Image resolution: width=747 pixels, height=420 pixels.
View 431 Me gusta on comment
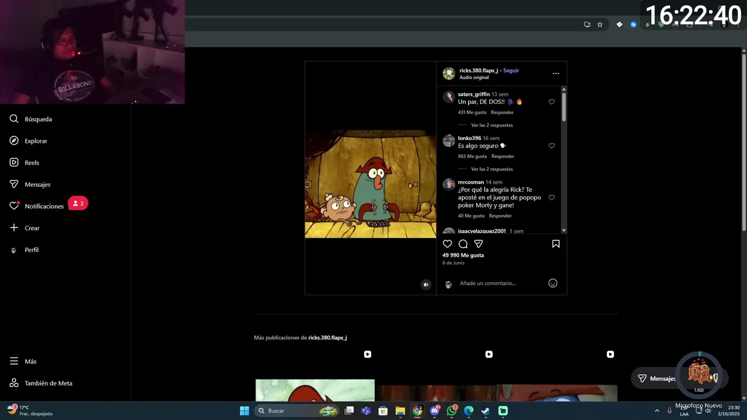click(472, 113)
